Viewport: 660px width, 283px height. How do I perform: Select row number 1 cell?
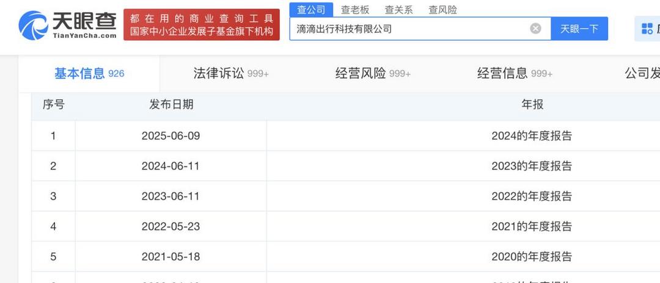click(53, 136)
